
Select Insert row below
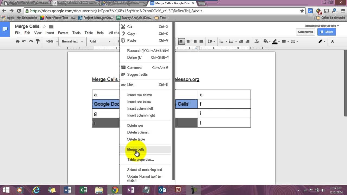coord(145,102)
